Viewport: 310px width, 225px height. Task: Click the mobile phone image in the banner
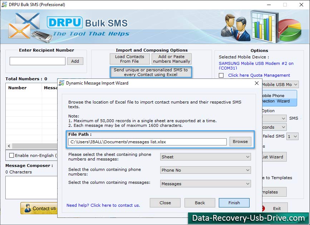[x=42, y=37]
